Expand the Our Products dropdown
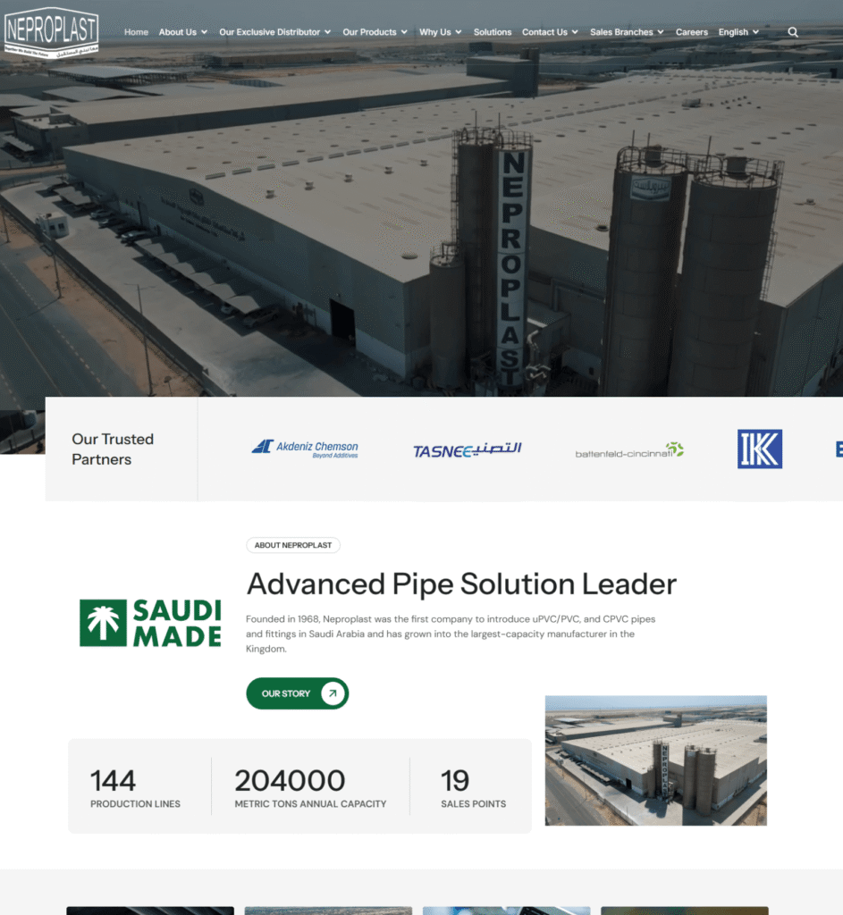The height and width of the screenshot is (915, 843). click(x=375, y=32)
